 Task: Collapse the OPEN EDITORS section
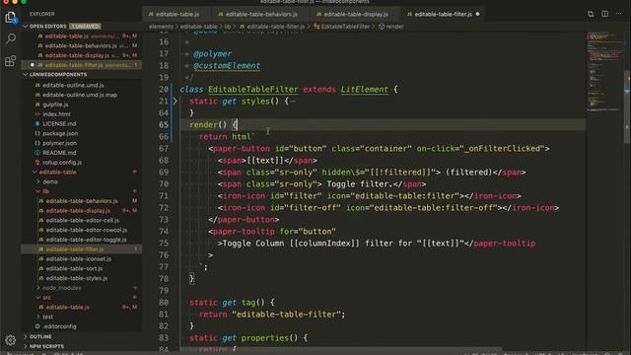coord(26,27)
